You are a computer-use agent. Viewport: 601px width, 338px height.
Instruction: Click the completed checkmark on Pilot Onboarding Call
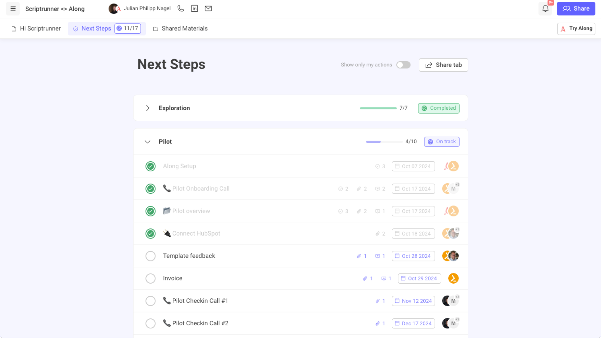pyautogui.click(x=150, y=188)
